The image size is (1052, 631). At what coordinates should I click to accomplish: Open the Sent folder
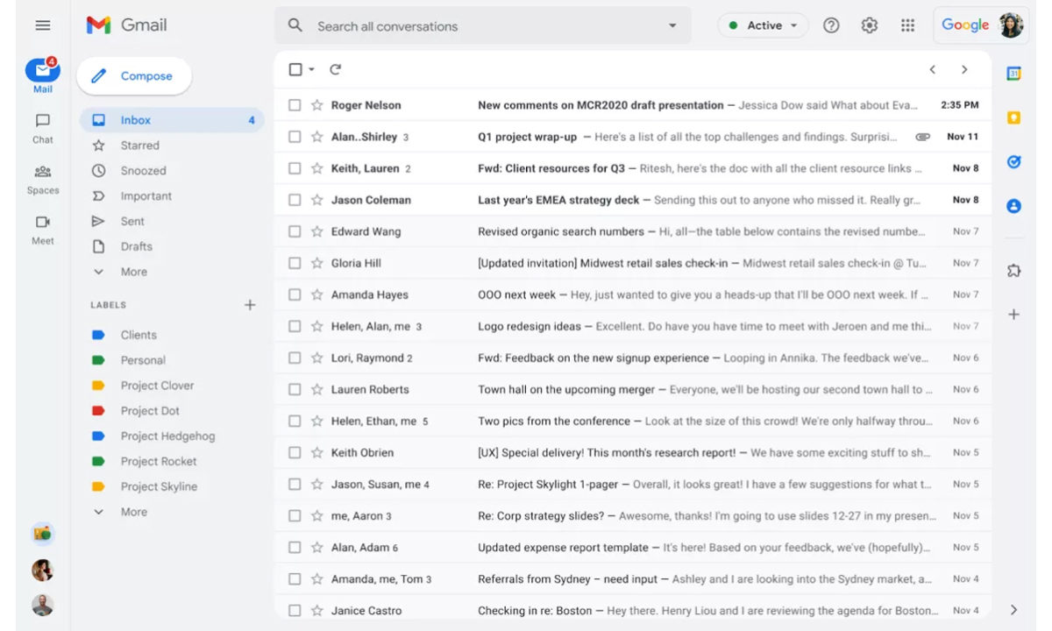point(131,221)
